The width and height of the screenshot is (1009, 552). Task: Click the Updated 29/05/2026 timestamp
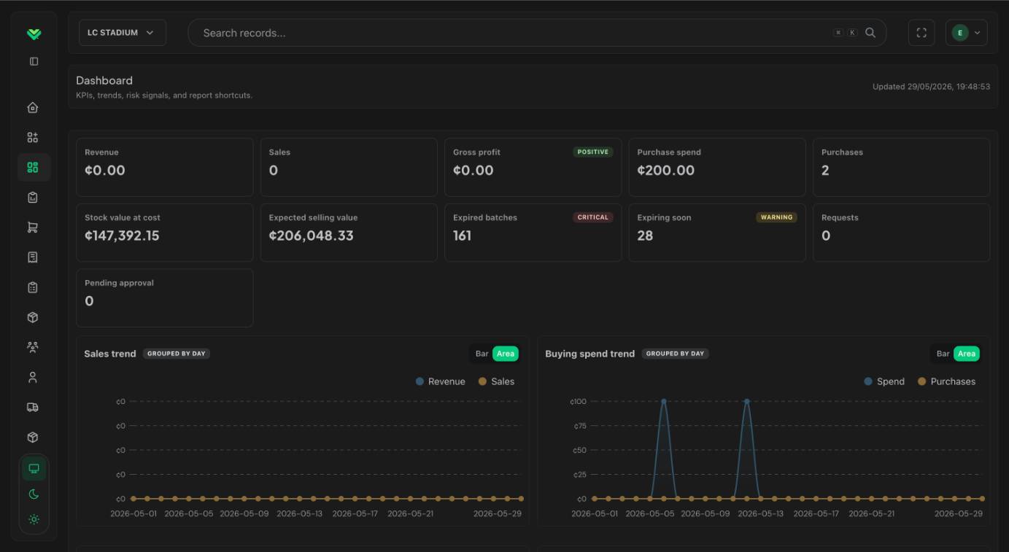click(931, 87)
